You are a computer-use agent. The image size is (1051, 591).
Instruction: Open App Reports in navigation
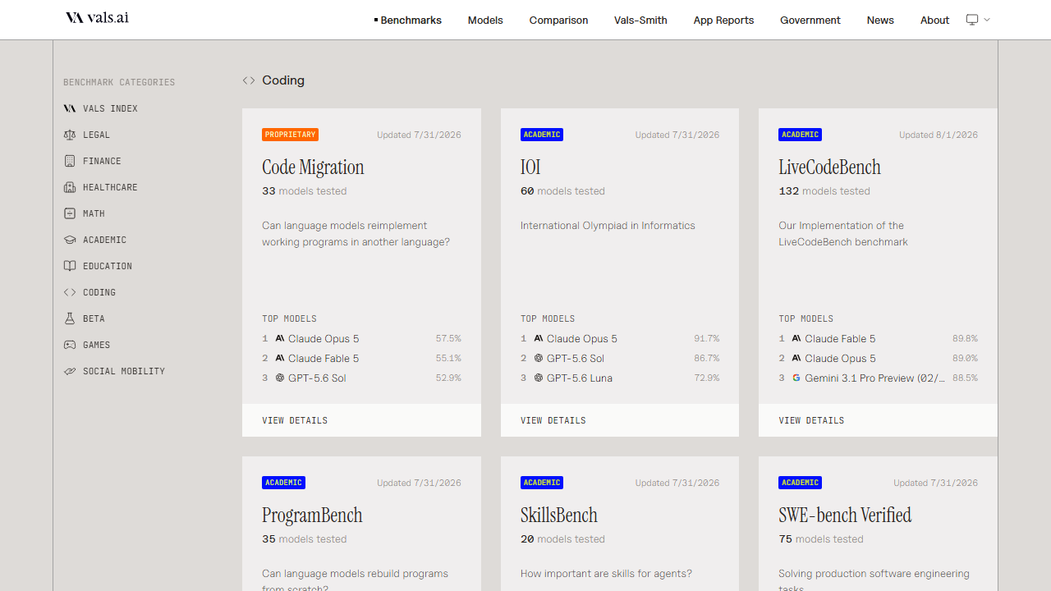(x=723, y=20)
